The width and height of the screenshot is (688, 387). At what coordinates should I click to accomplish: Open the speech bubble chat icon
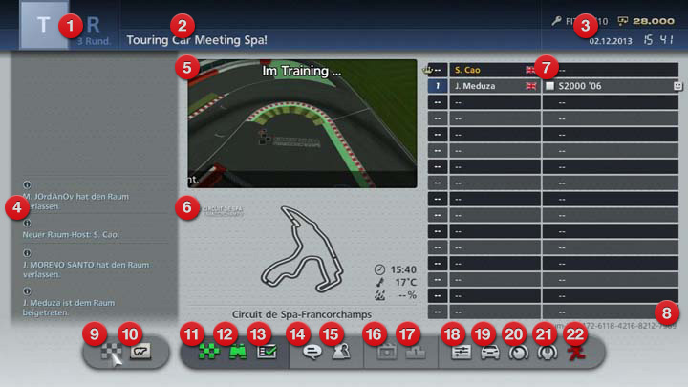click(312, 351)
